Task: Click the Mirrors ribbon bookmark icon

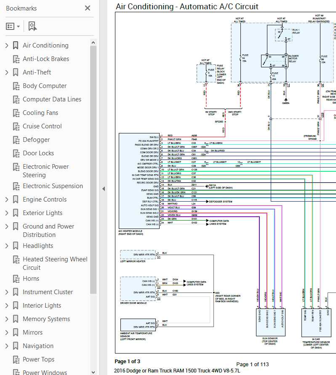Action: [x=16, y=332]
